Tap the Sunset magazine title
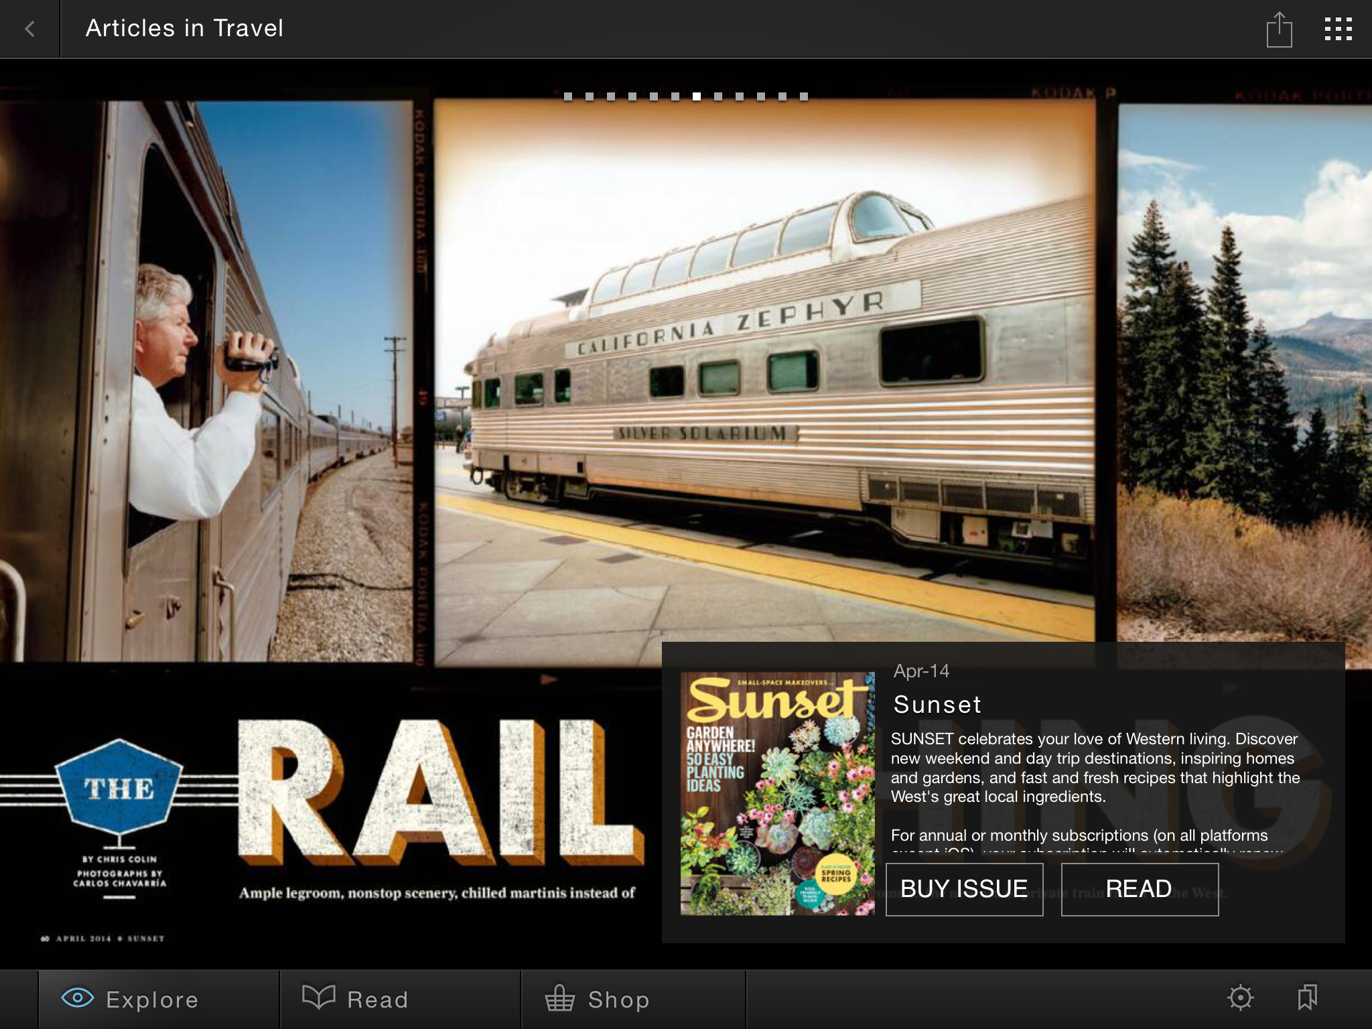This screenshot has height=1029, width=1372. pos(937,705)
